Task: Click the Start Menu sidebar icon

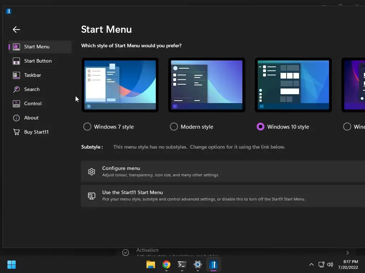Action: point(16,47)
